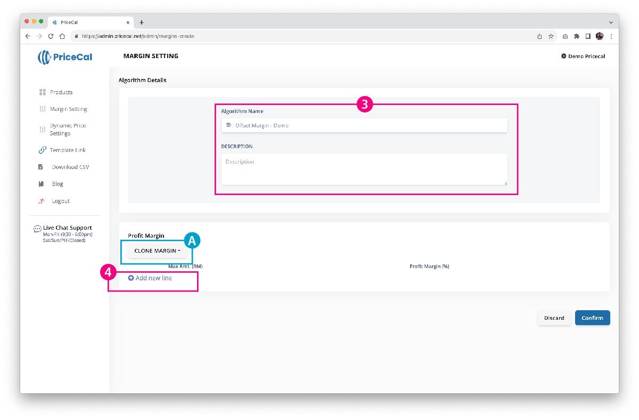Open the Chrome three-dot menu
Screen dimensions: 639x420
[x=611, y=36]
